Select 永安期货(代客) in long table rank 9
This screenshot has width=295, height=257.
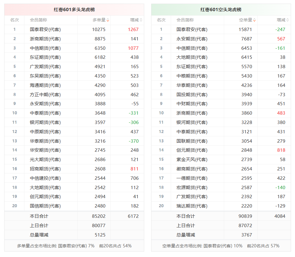coord(45,104)
